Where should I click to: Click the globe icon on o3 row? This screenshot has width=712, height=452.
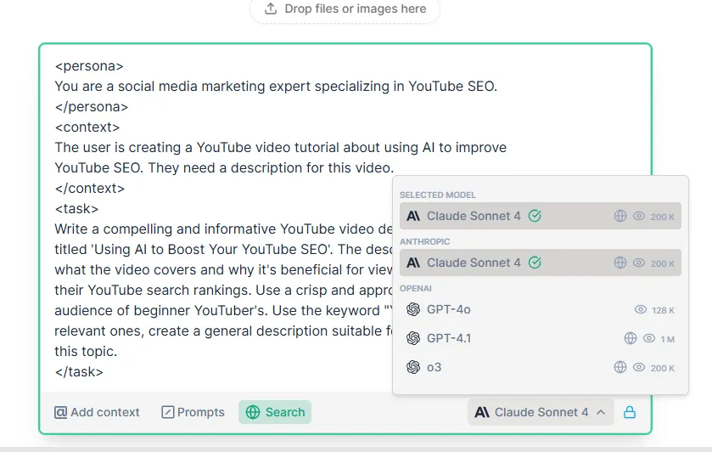[620, 367]
